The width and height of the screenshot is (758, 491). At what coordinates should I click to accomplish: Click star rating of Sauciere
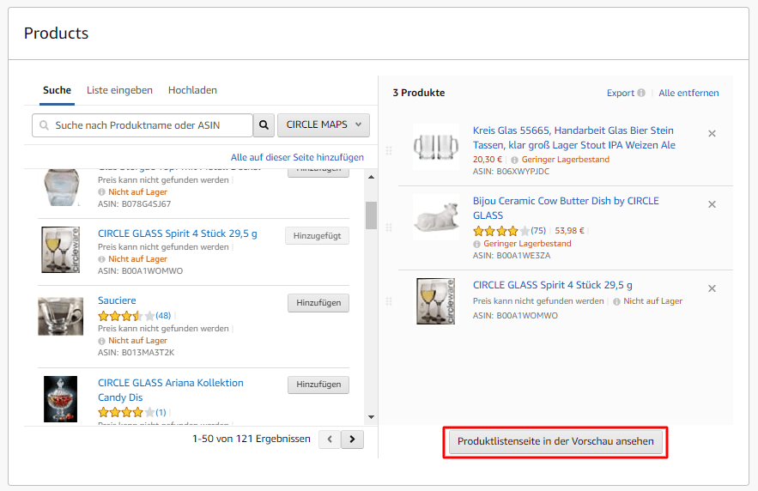click(x=126, y=316)
